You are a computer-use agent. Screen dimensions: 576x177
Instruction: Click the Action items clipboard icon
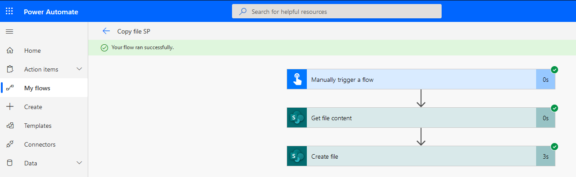coord(10,69)
